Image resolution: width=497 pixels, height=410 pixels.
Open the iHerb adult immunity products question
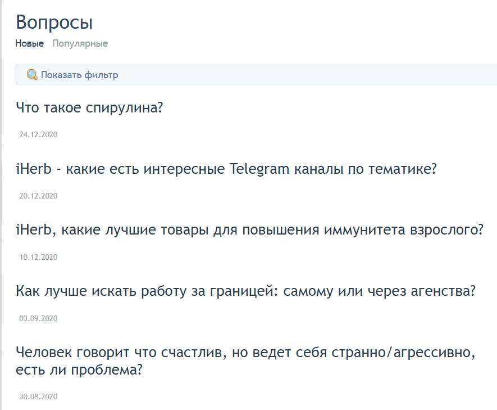(249, 230)
